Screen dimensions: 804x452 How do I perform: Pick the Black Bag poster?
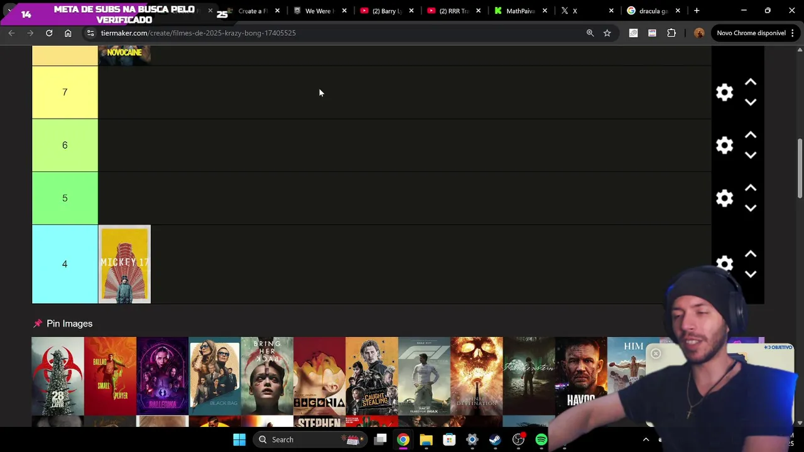pyautogui.click(x=215, y=376)
